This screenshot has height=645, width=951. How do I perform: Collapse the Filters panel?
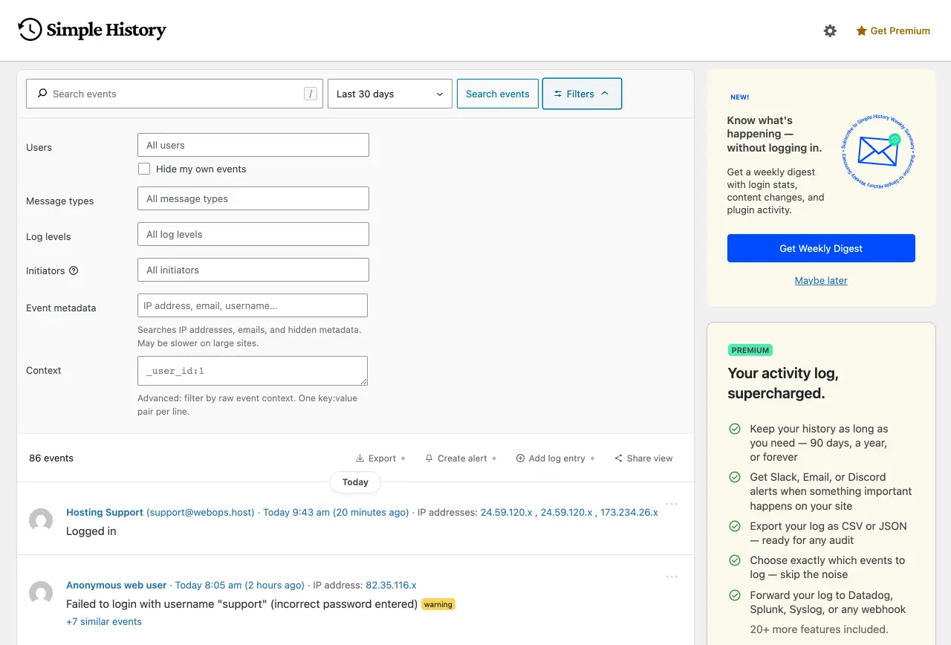pos(582,94)
